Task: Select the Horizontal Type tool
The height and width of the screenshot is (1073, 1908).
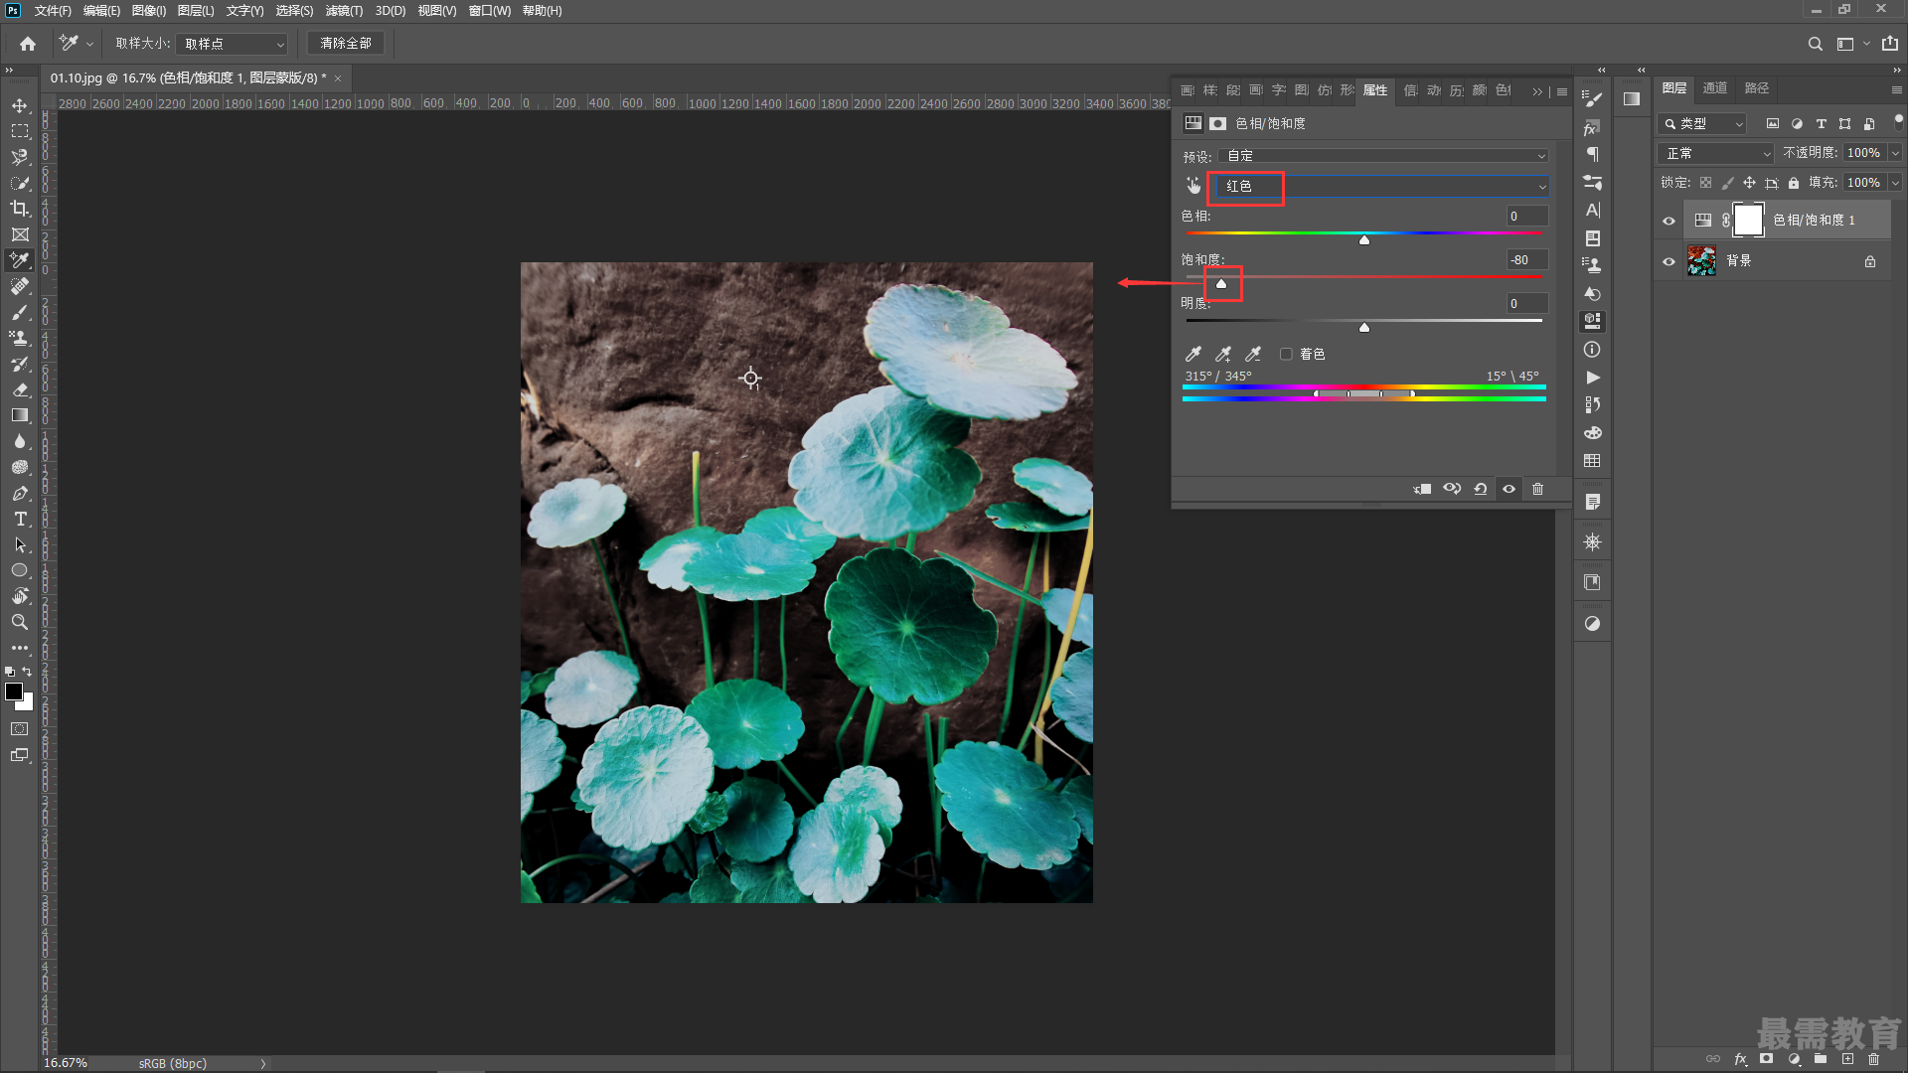Action: [x=20, y=519]
